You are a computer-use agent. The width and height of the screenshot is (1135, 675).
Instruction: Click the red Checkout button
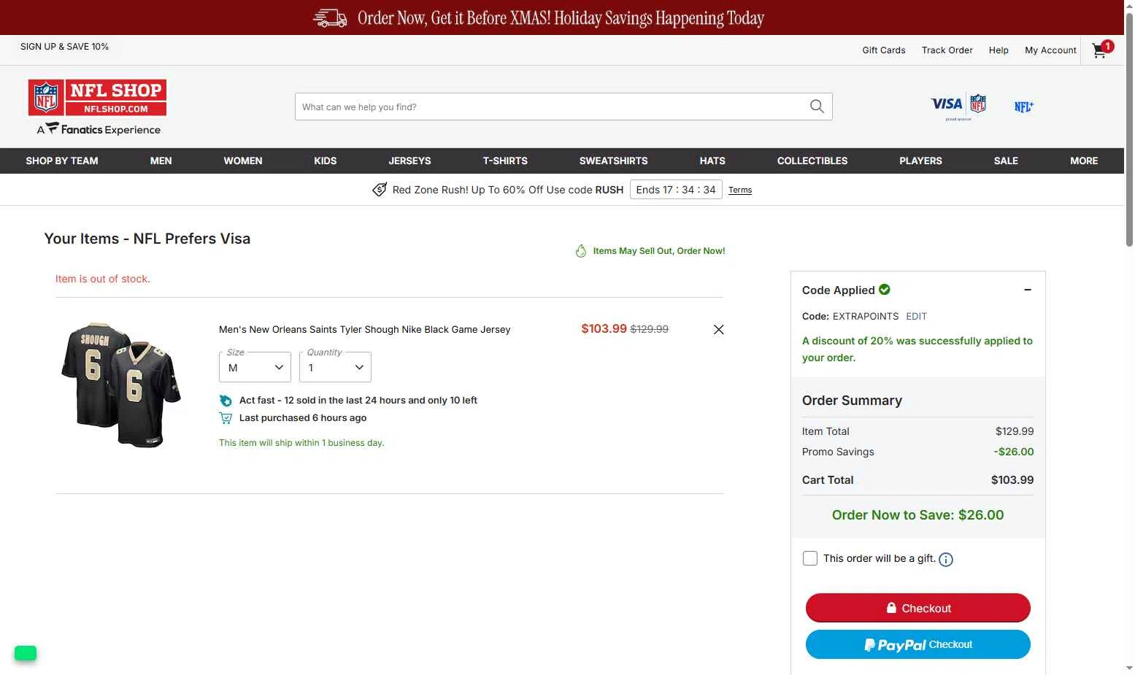[918, 608]
